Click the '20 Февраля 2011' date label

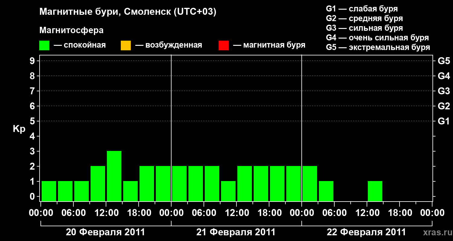pyautogui.click(x=105, y=232)
